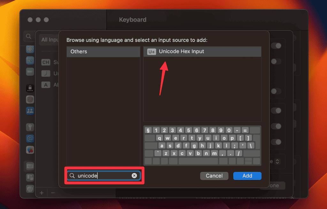Click the Cancel button
Screen dimensions: 327x209
214,176
